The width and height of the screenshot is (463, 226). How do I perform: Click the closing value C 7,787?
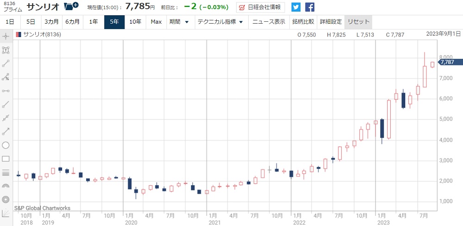[x=395, y=35]
